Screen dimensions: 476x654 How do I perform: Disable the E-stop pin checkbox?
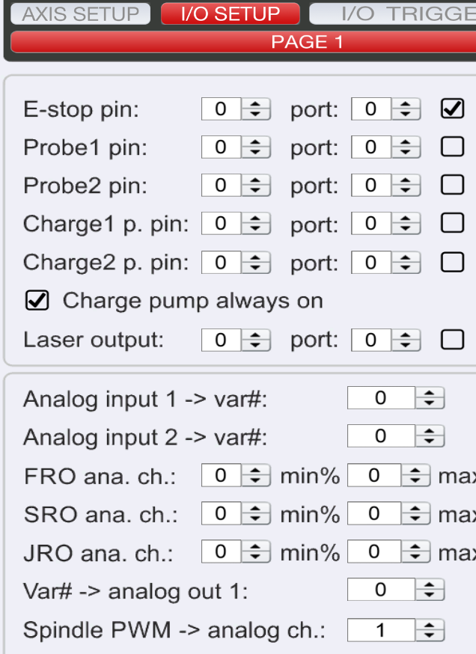(x=453, y=109)
